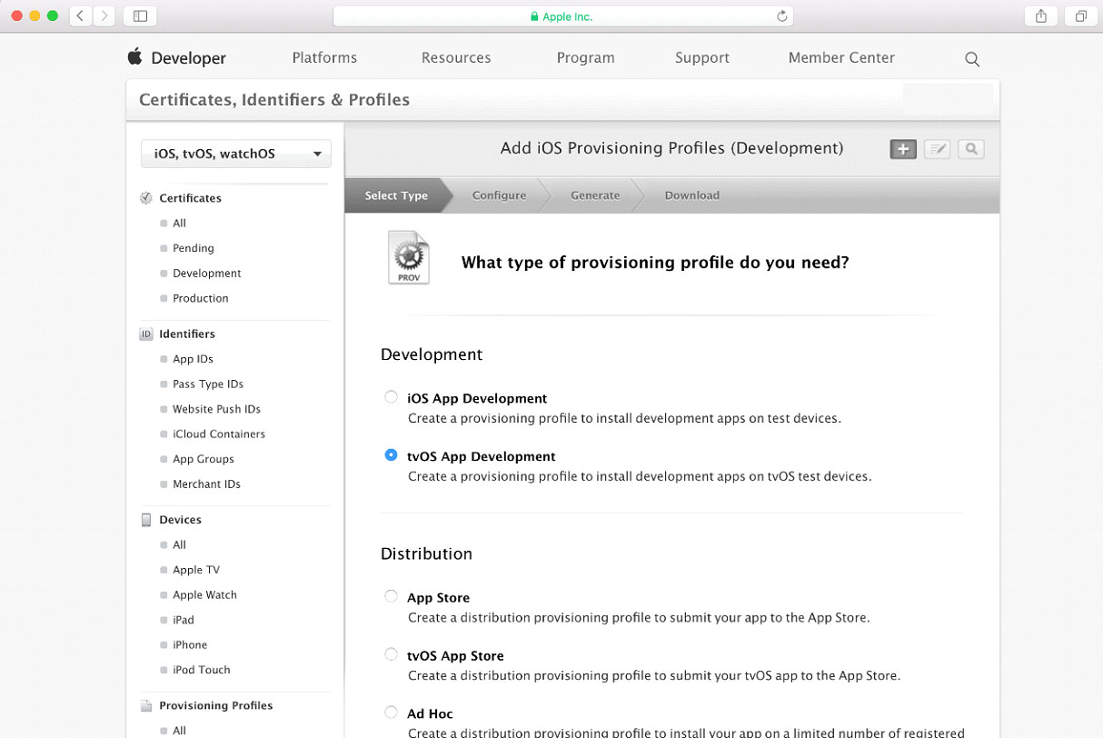
Task: Go to the Resources navigation item
Action: point(456,57)
